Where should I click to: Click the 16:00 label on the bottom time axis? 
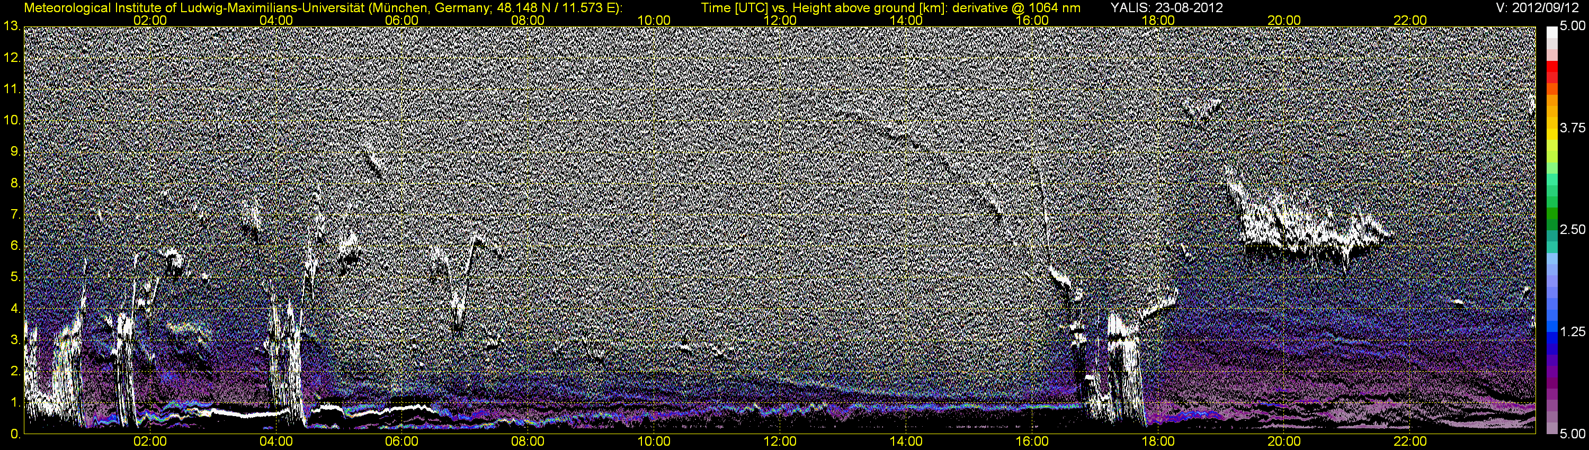pyautogui.click(x=1032, y=442)
